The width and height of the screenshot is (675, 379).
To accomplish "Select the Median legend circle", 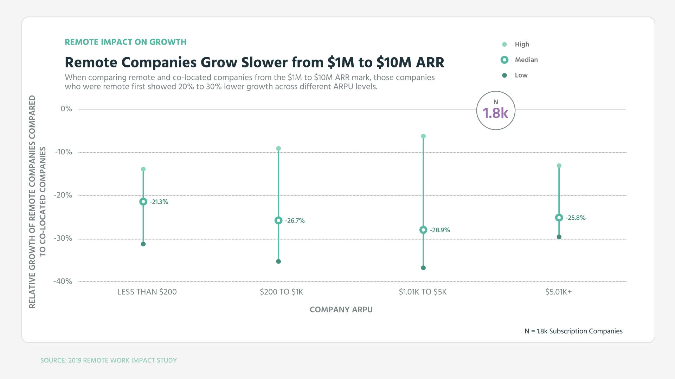I will [x=505, y=60].
